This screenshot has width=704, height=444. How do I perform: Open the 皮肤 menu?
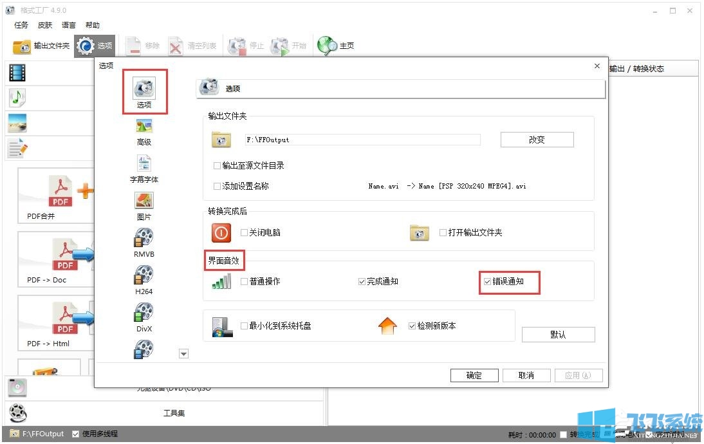click(45, 25)
